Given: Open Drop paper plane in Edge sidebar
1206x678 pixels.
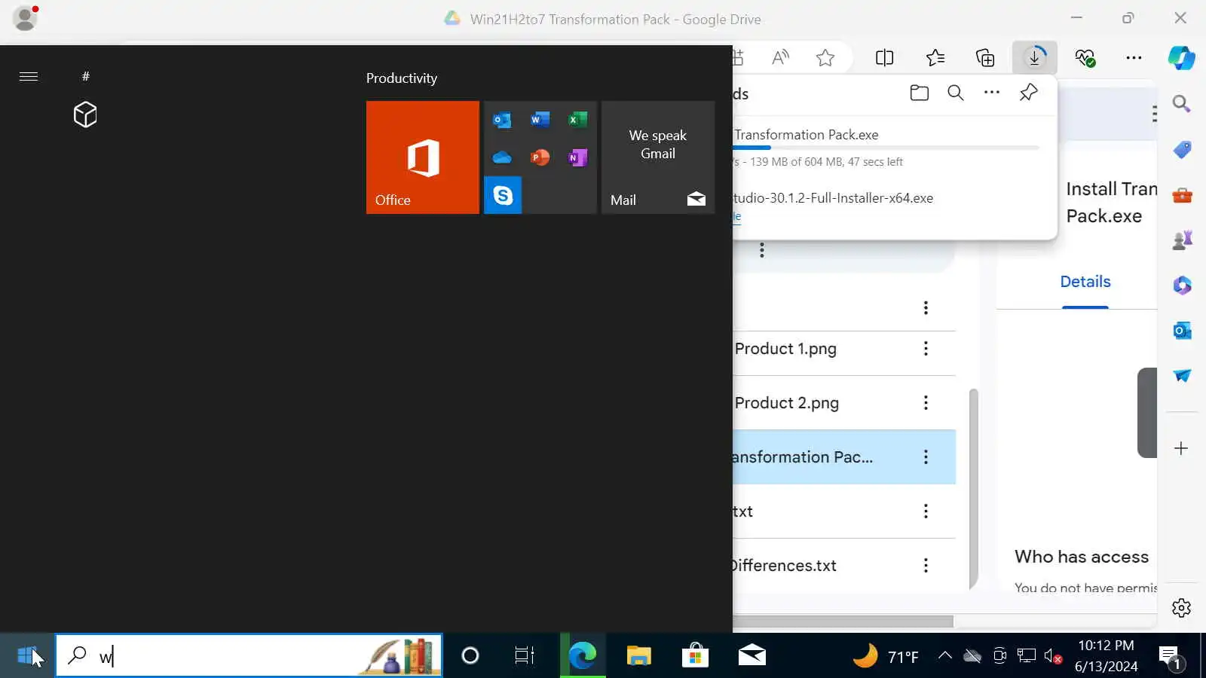Looking at the screenshot, I should click(1181, 376).
